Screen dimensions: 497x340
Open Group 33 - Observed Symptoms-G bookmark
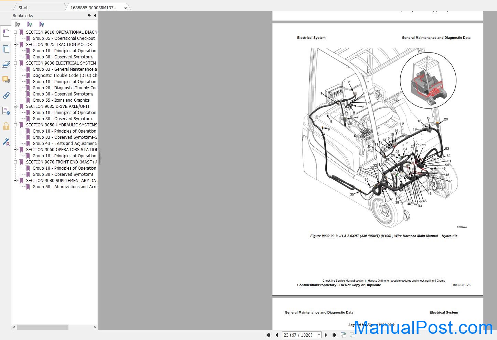click(65, 137)
